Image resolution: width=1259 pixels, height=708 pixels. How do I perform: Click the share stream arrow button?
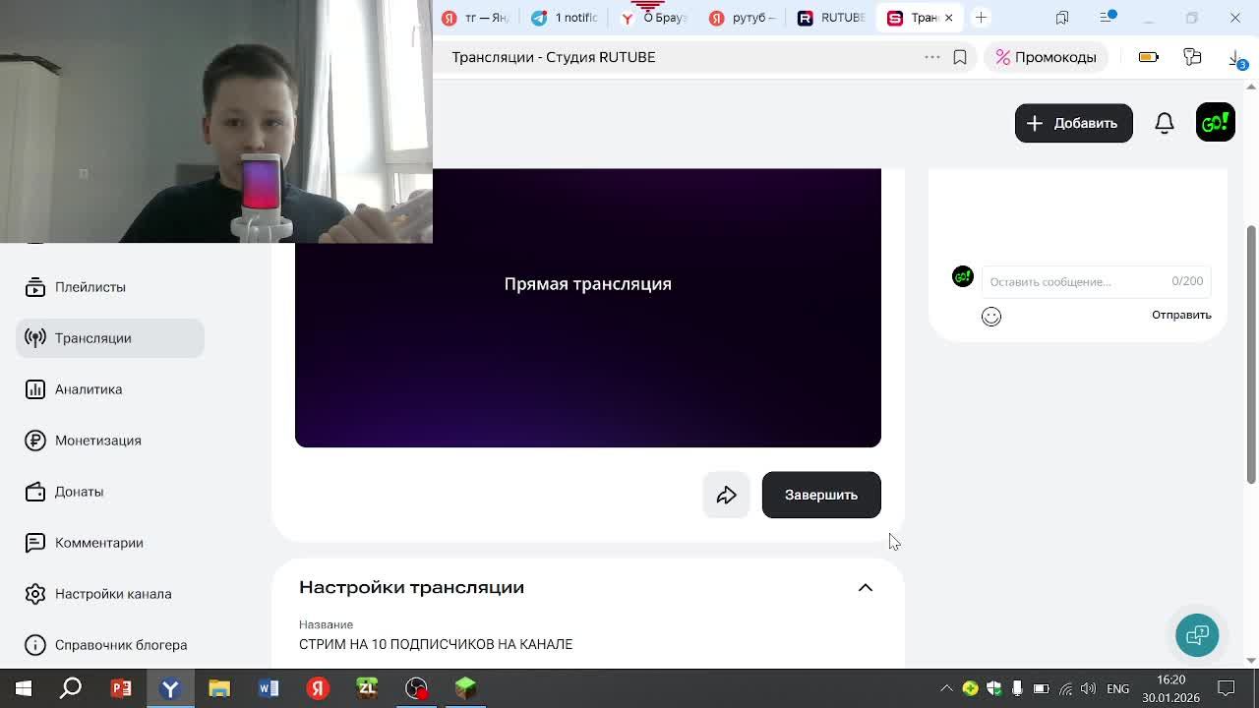coord(726,495)
